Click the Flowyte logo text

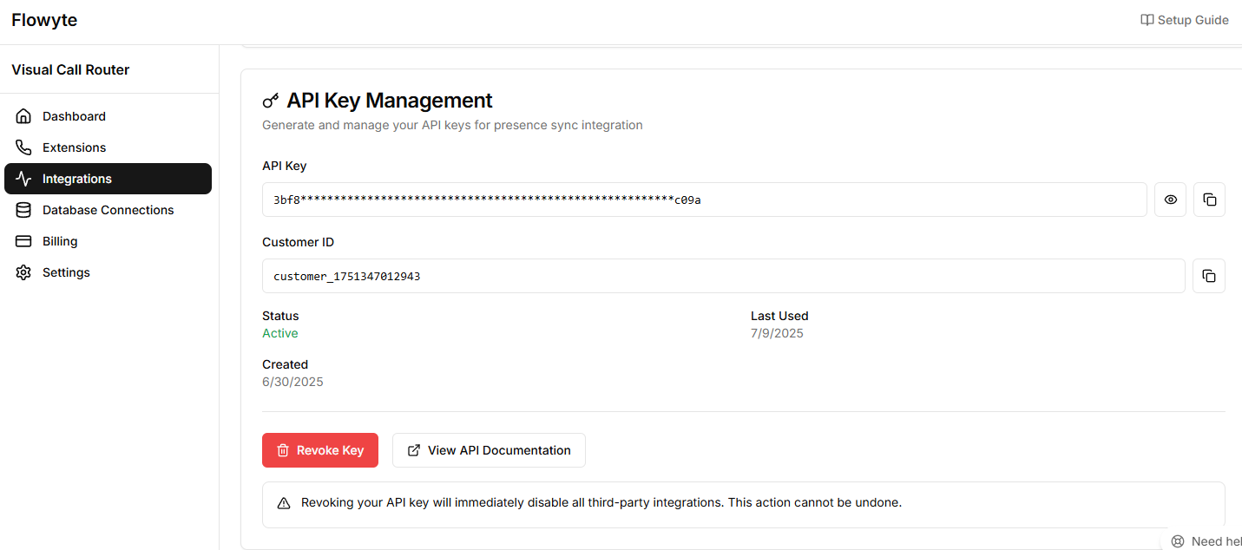[x=44, y=20]
